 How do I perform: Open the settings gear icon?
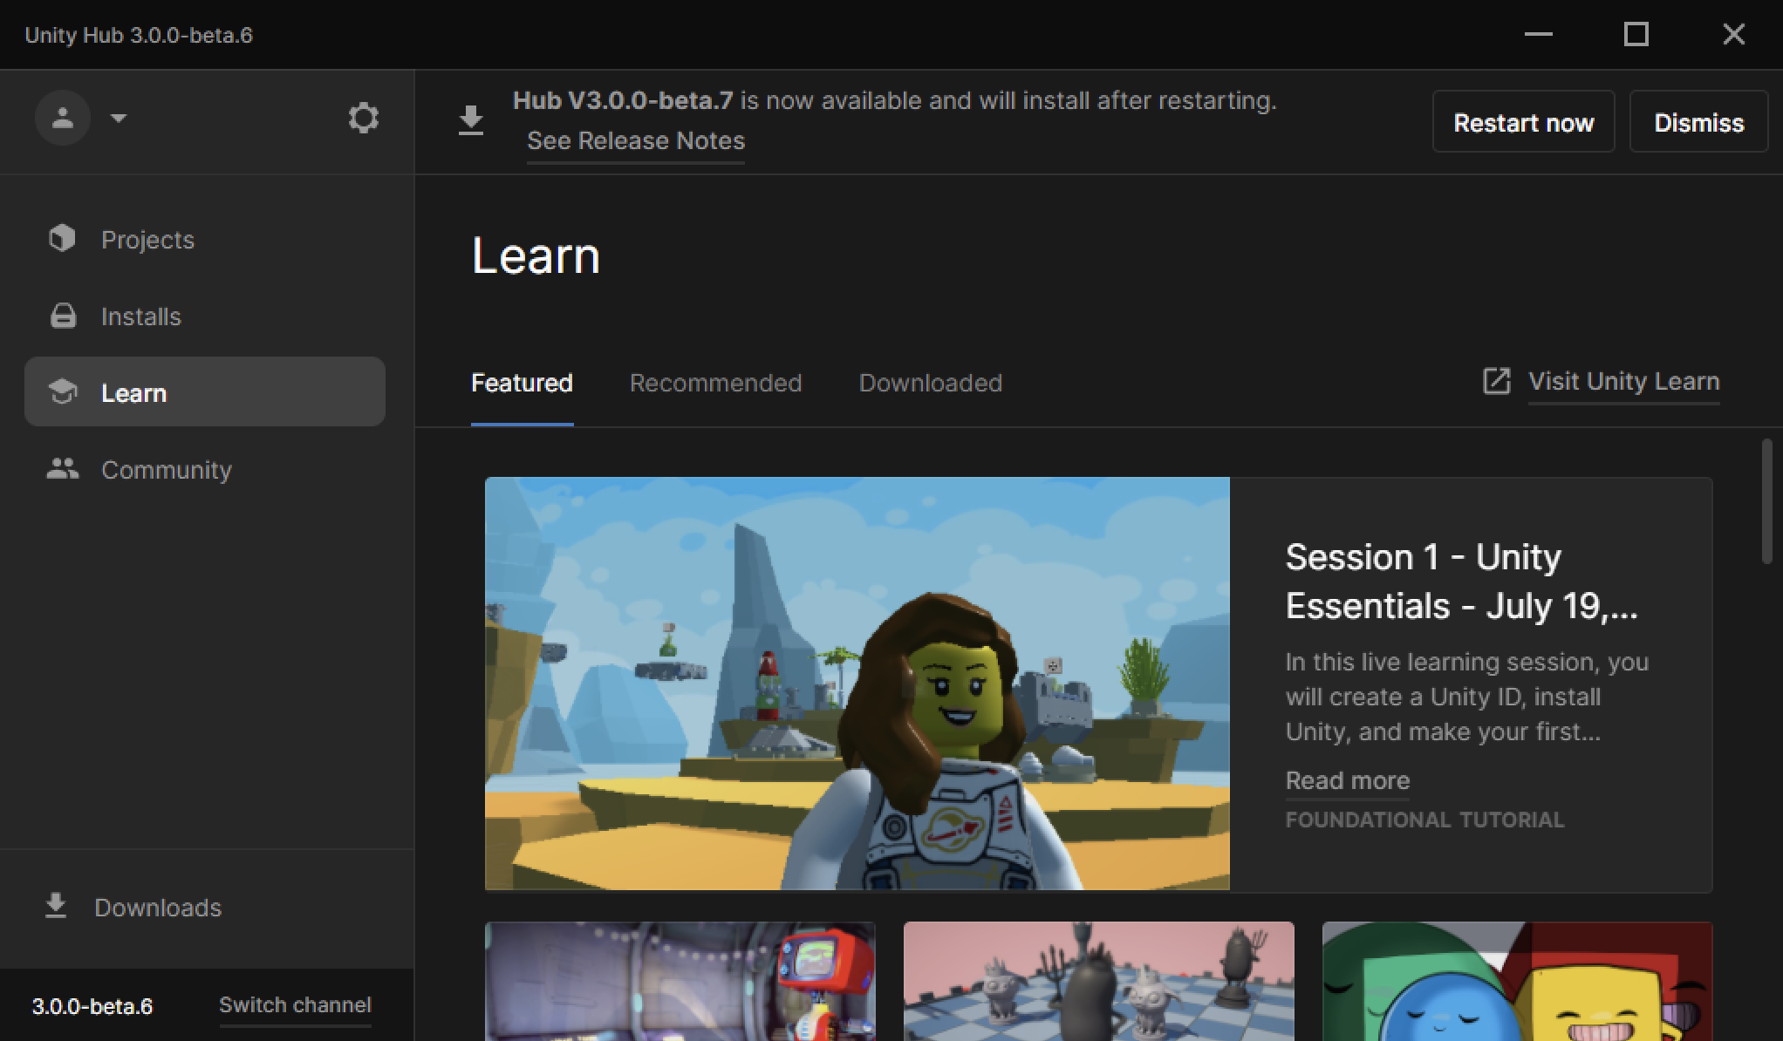(x=363, y=118)
